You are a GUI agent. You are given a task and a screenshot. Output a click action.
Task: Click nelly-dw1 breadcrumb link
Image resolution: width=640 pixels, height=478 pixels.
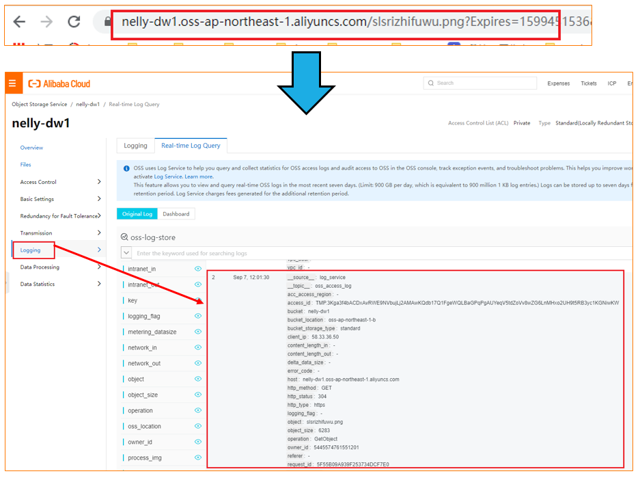coord(87,104)
